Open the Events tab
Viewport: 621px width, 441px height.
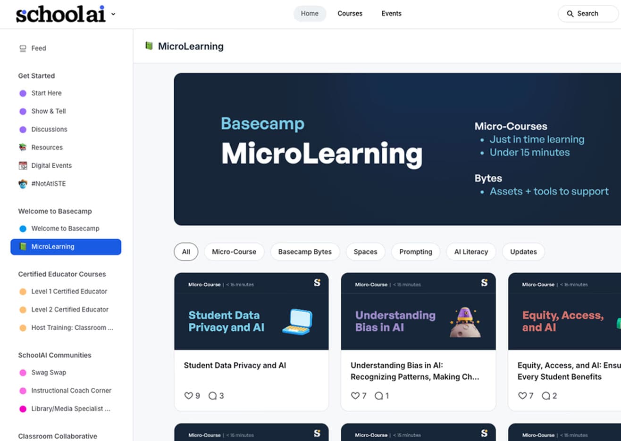click(x=391, y=14)
